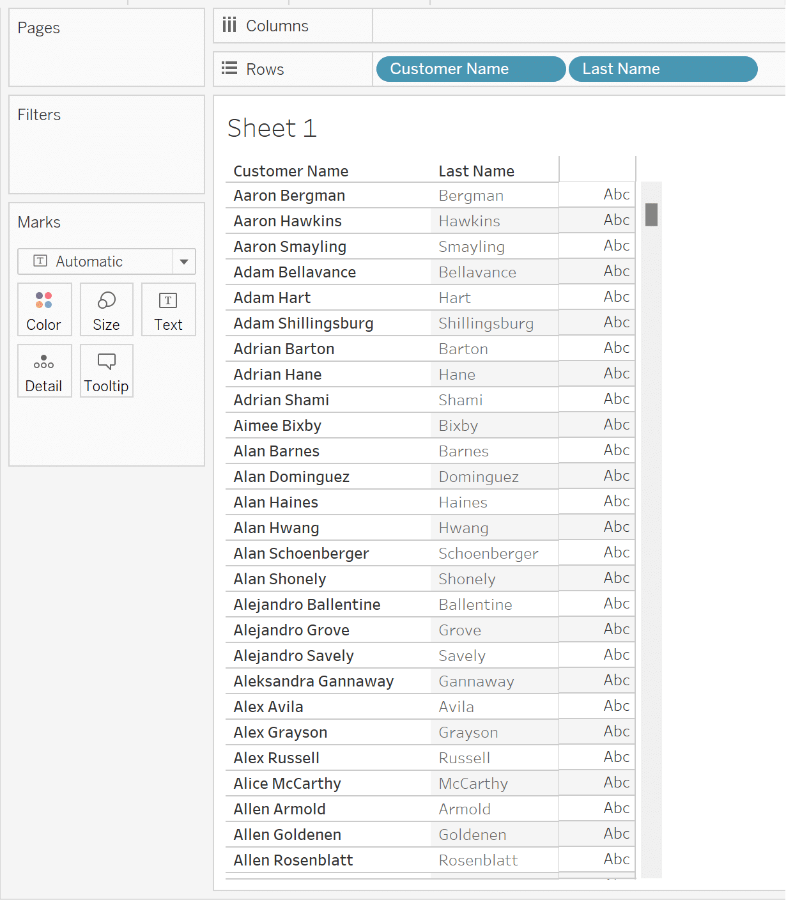
Task: Select the Sheet 1 title
Action: (272, 128)
